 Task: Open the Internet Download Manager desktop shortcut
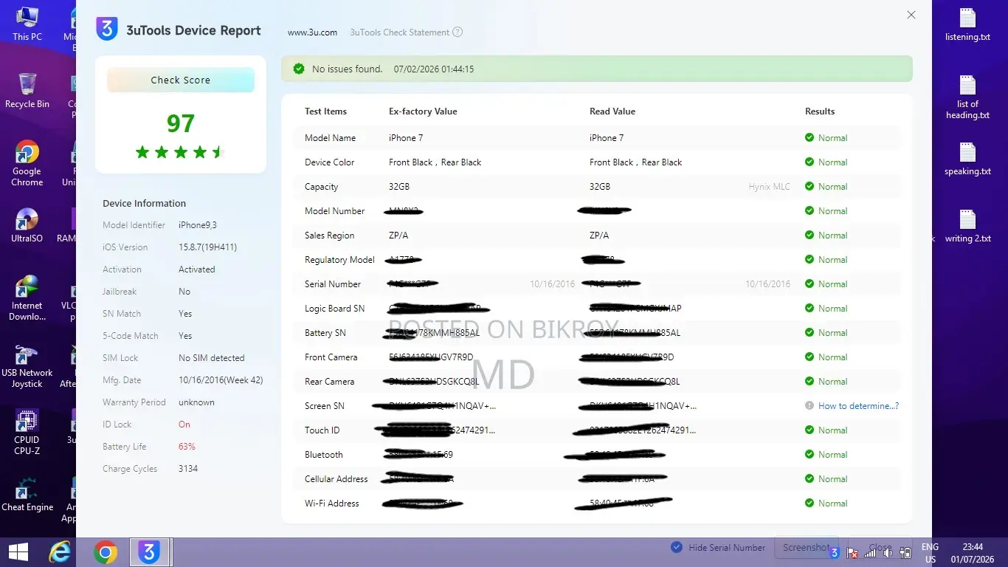[x=27, y=298]
